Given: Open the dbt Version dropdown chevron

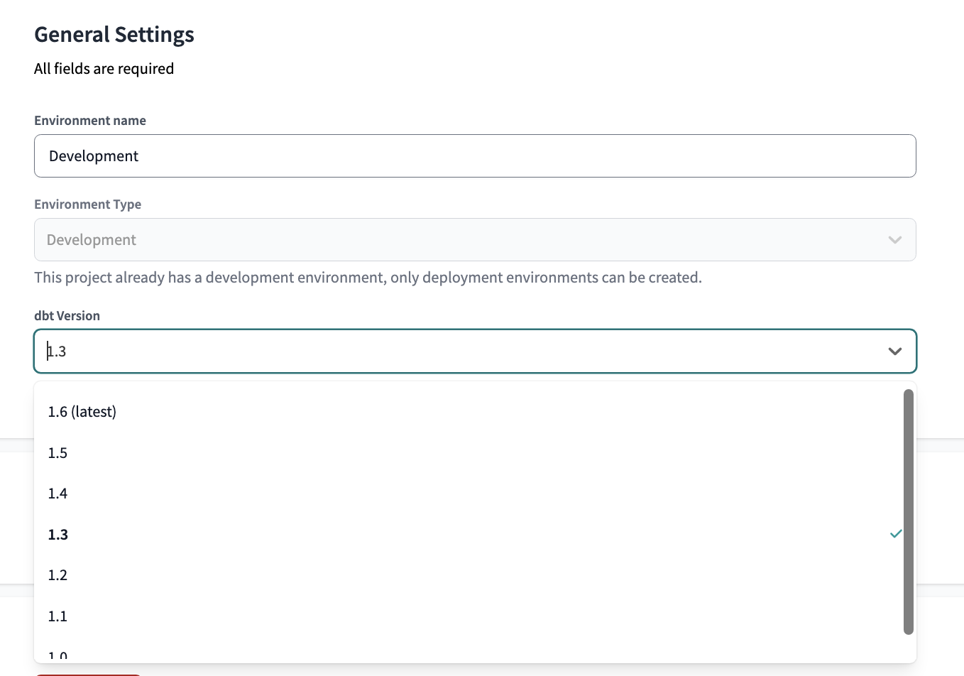Looking at the screenshot, I should pyautogui.click(x=894, y=351).
